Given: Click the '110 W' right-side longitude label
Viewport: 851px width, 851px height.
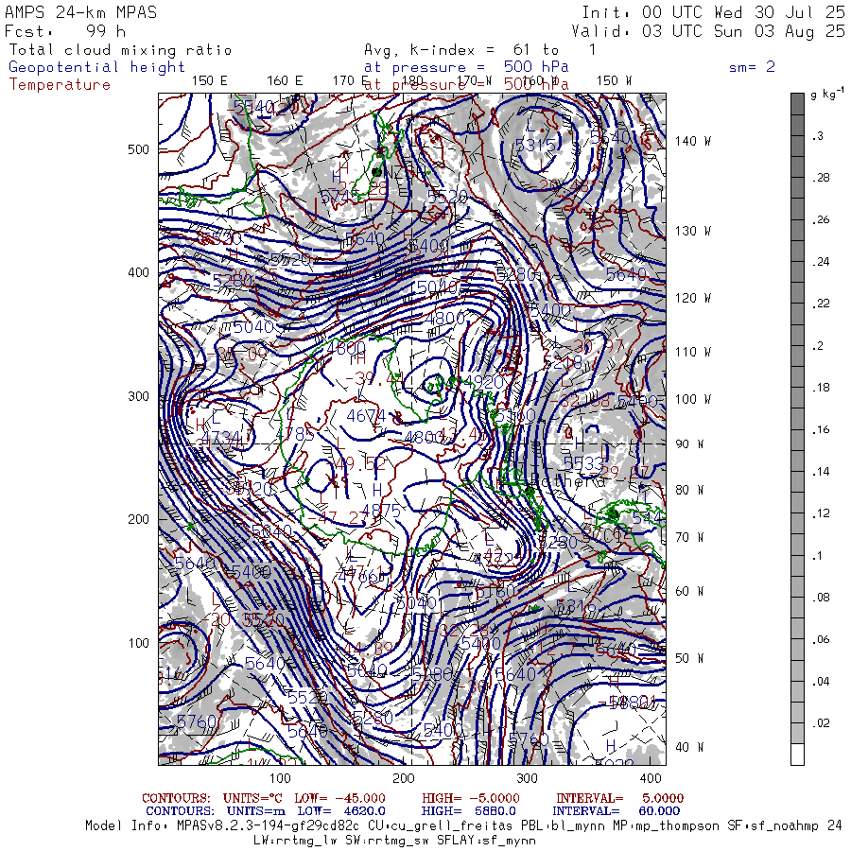Looking at the screenshot, I should [692, 353].
